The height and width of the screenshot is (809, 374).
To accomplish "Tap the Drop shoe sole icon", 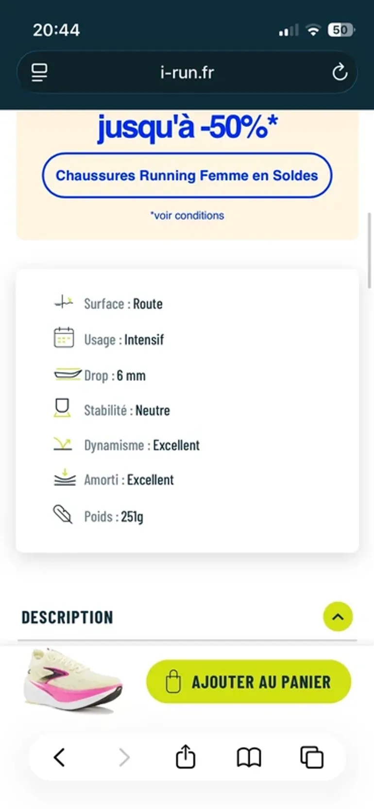I will [x=67, y=375].
